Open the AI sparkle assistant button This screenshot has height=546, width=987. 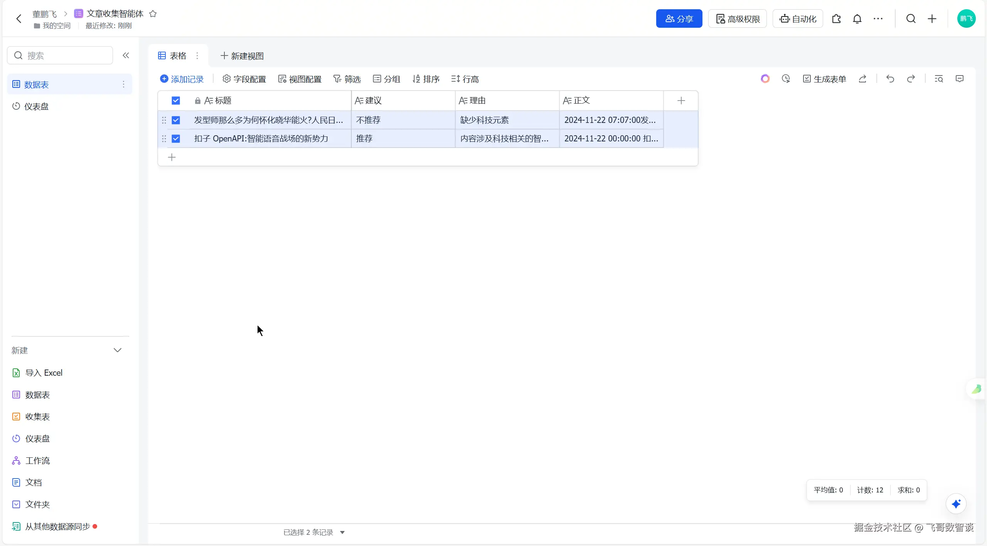(x=956, y=504)
